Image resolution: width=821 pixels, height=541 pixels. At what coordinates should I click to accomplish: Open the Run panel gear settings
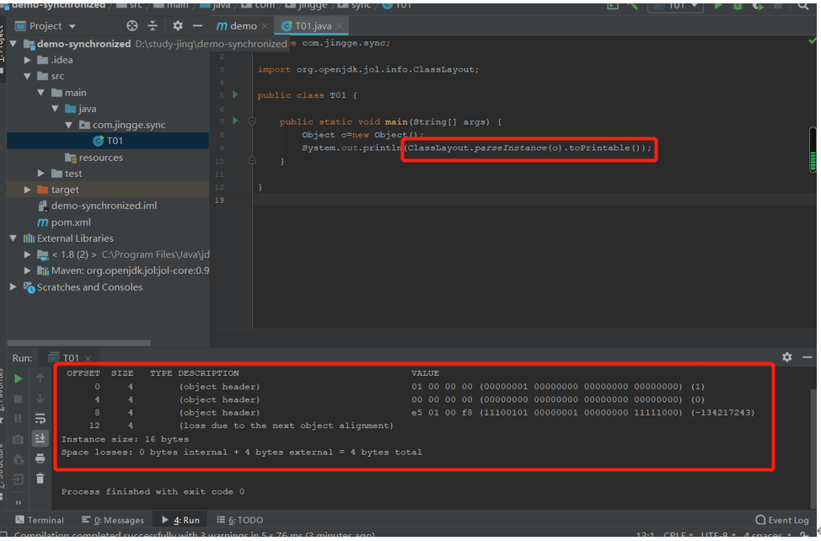pos(787,356)
